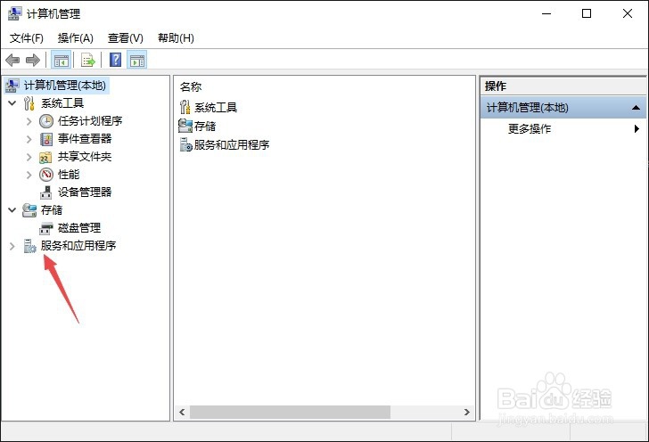Expand the 共享文件夹 node
The height and width of the screenshot is (442, 649).
pyautogui.click(x=29, y=157)
